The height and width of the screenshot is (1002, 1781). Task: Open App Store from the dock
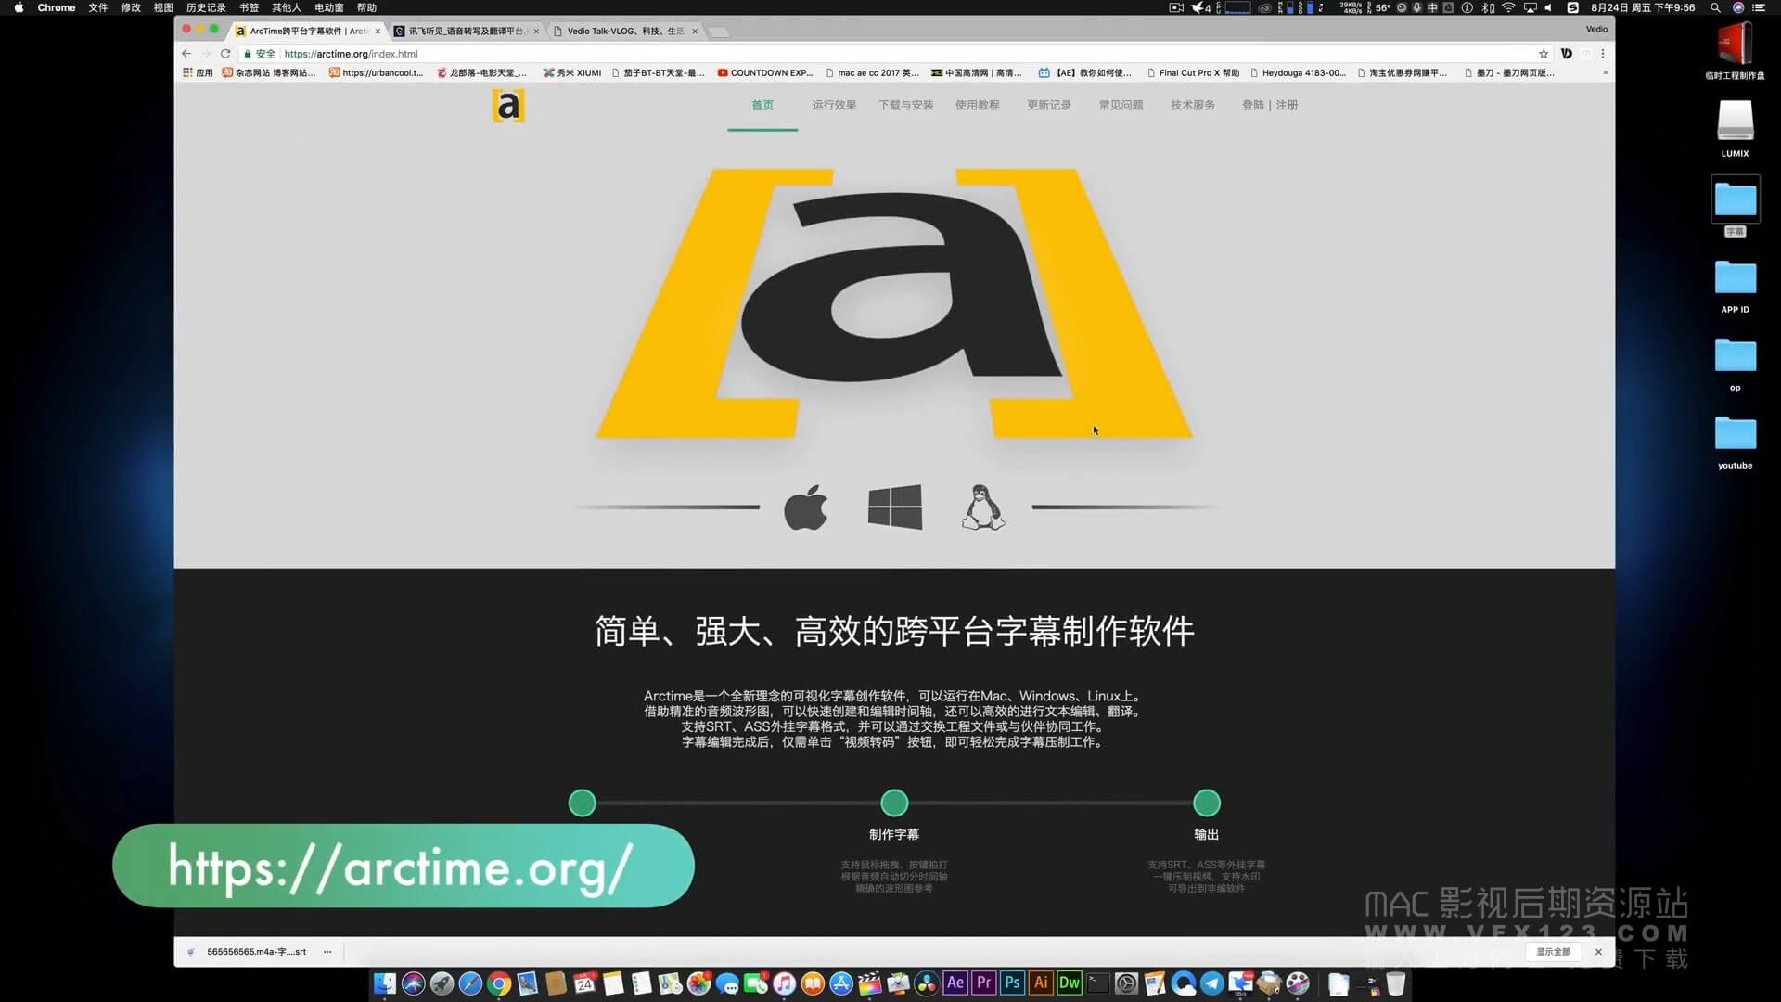coord(841,983)
